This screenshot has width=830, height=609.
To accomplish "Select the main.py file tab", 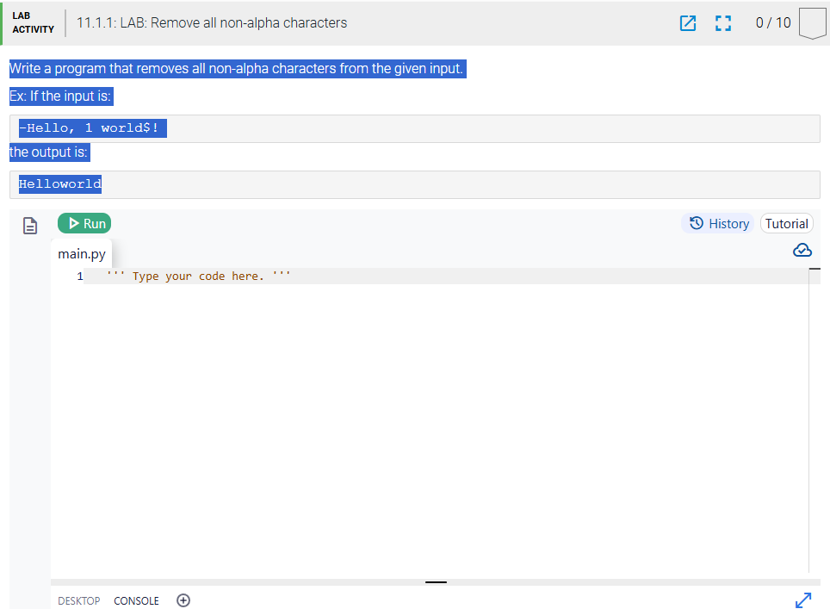I will click(x=82, y=254).
